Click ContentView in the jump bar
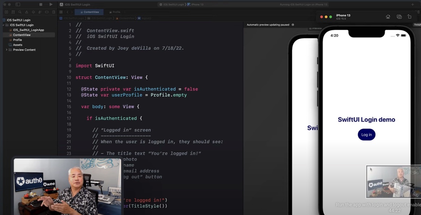This screenshot has width=421, height=215. 125,18
